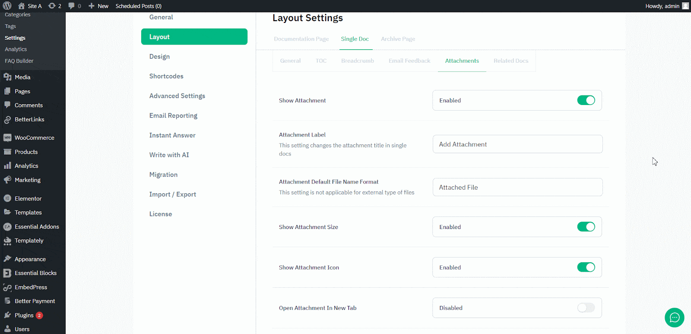Image resolution: width=691 pixels, height=334 pixels.
Task: Select the Breadcrumb sub-tab
Action: pos(357,61)
